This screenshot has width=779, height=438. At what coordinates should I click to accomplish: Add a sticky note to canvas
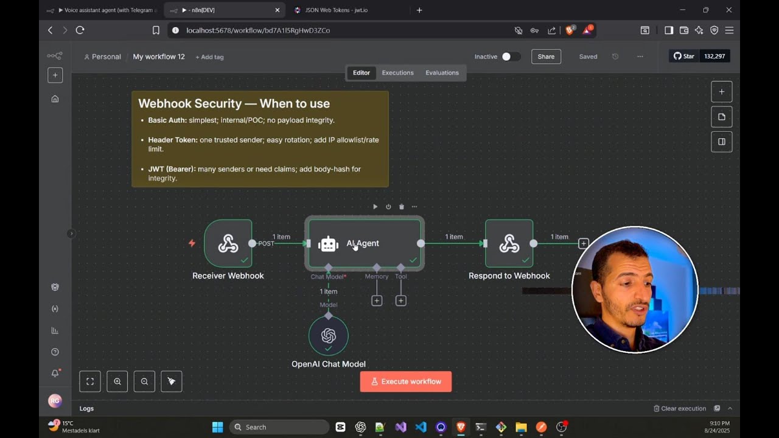point(722,117)
